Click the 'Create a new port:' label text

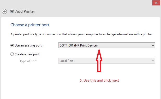(x=27, y=54)
